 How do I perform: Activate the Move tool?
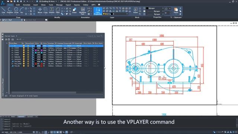pyautogui.click(x=40, y=11)
